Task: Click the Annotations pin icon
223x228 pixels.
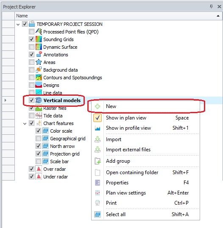Action: click(39, 55)
